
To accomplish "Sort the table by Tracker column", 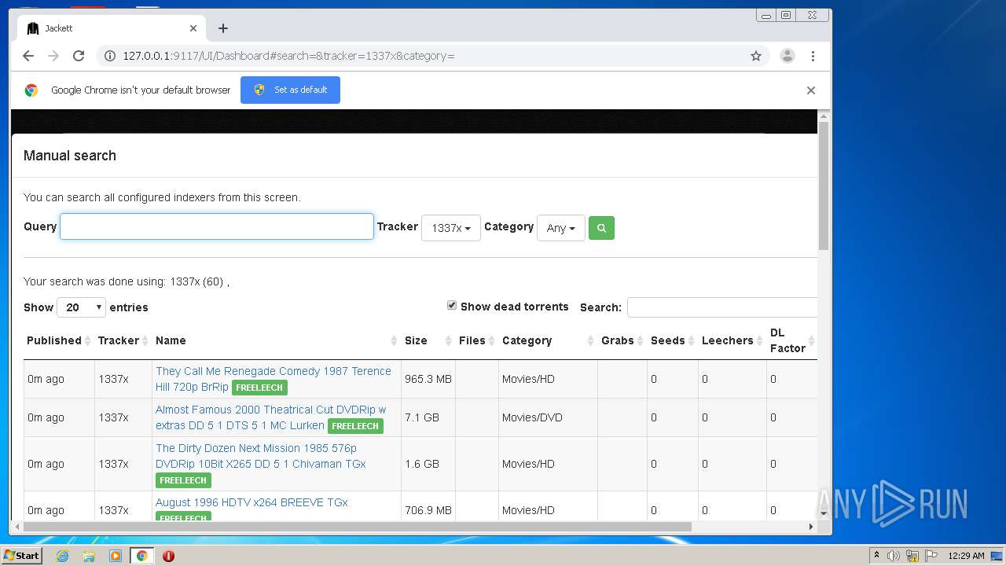I will coord(123,340).
